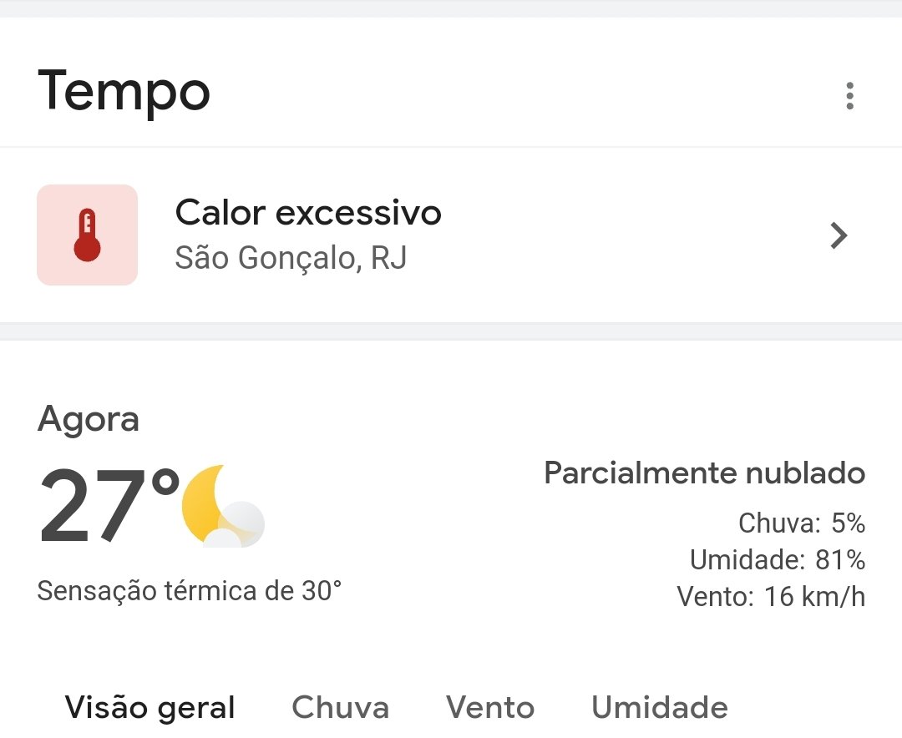Tap the Chuva: 5% rain detail
902x738 pixels.
[802, 523]
